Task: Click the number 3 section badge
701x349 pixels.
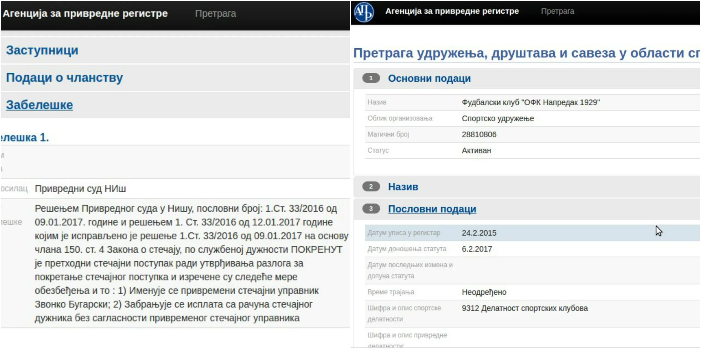Action: coord(371,209)
